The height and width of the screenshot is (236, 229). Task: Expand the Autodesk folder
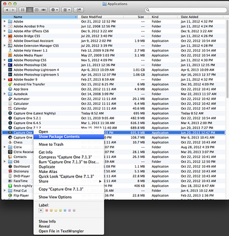point(5,94)
